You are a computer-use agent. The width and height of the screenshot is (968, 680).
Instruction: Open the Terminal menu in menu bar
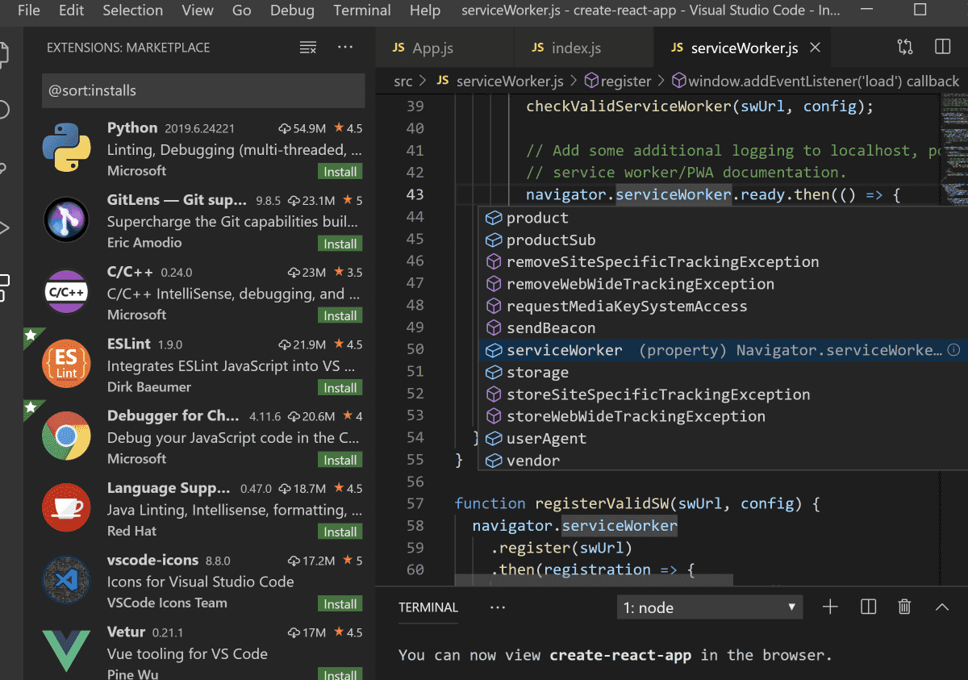362,10
